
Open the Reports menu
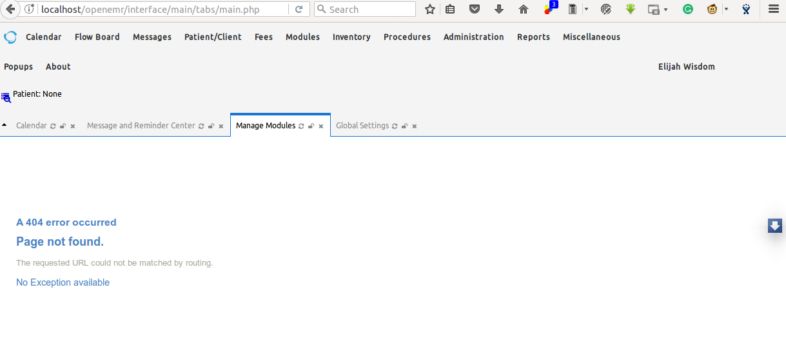(x=533, y=37)
